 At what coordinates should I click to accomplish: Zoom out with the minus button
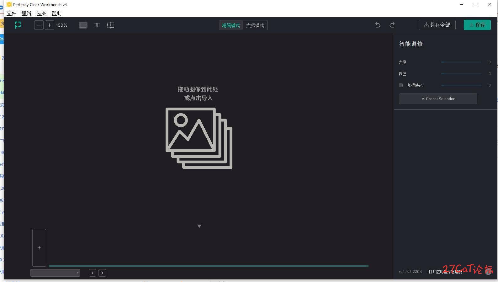pyautogui.click(x=39, y=25)
